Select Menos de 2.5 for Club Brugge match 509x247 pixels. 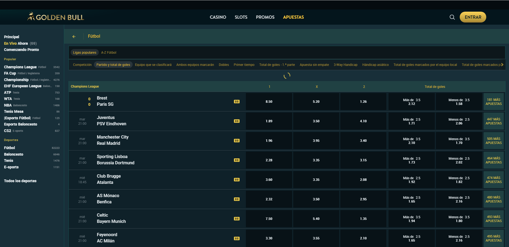pos(459,180)
